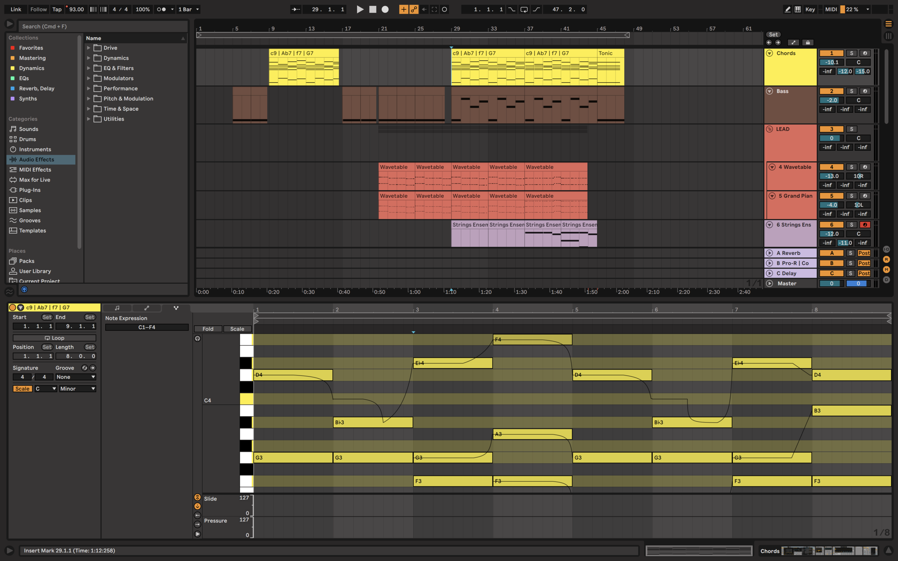The height and width of the screenshot is (561, 898).
Task: Switch to the Note Expression tab
Action: point(176,308)
